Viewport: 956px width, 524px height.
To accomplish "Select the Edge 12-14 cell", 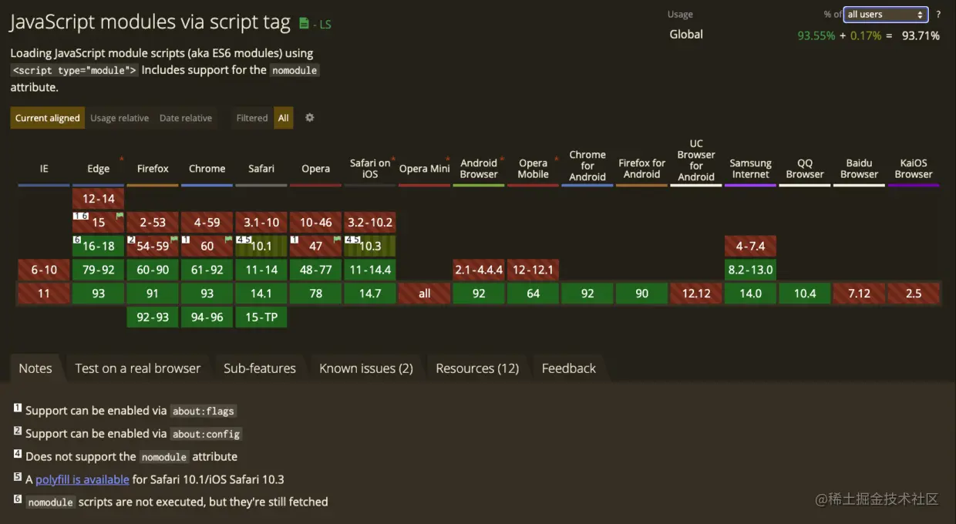I will pyautogui.click(x=99, y=199).
